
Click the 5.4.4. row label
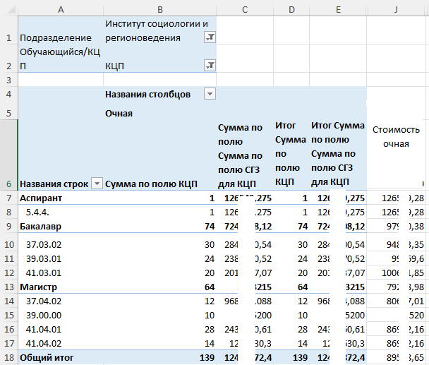(x=37, y=213)
